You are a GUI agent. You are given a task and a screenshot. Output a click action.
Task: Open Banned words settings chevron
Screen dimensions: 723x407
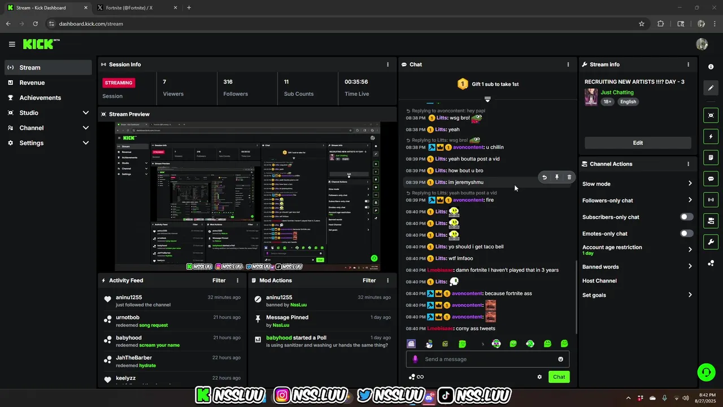pyautogui.click(x=690, y=266)
